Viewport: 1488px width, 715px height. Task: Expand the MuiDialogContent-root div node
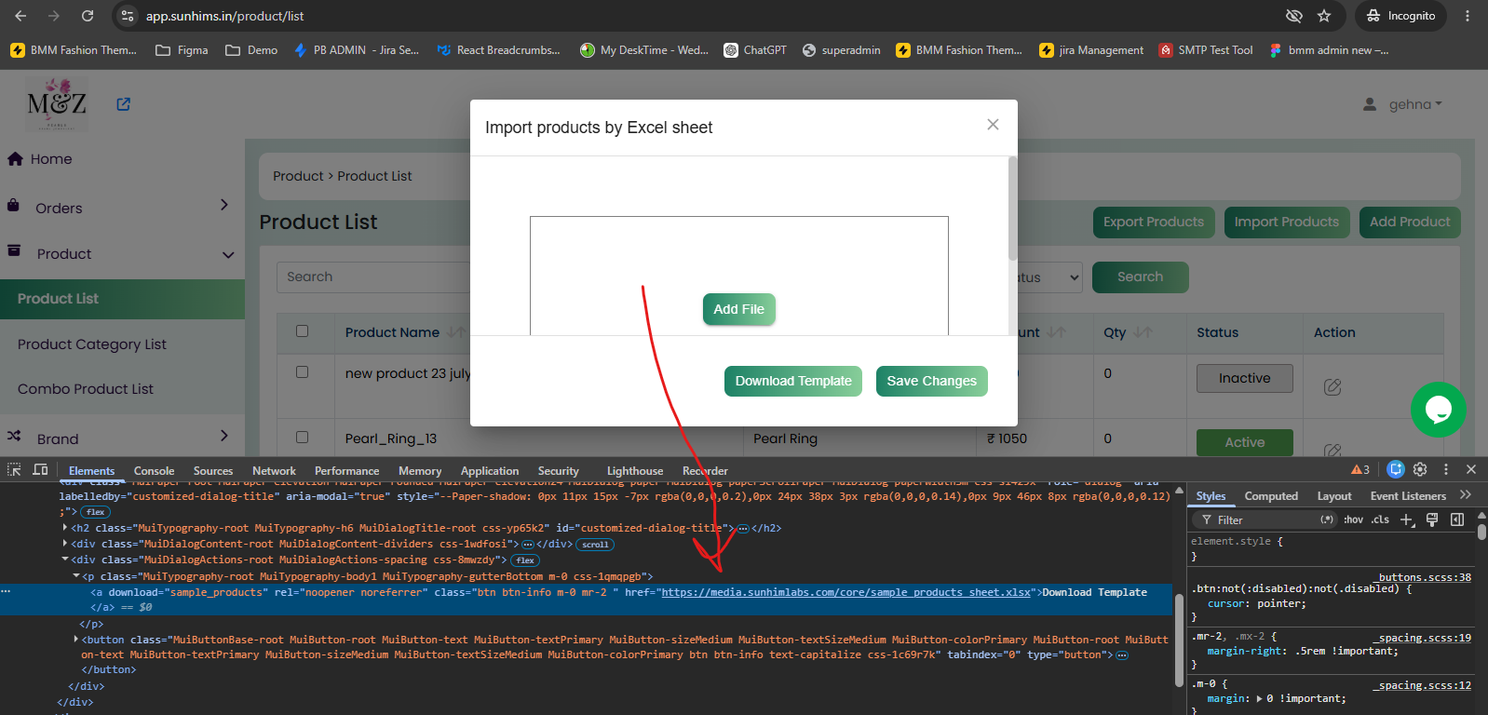click(x=64, y=543)
